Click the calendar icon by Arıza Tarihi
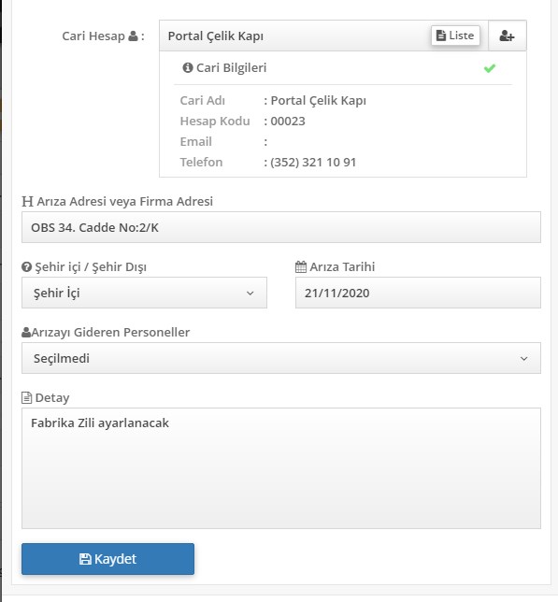The width and height of the screenshot is (558, 602). (x=301, y=266)
